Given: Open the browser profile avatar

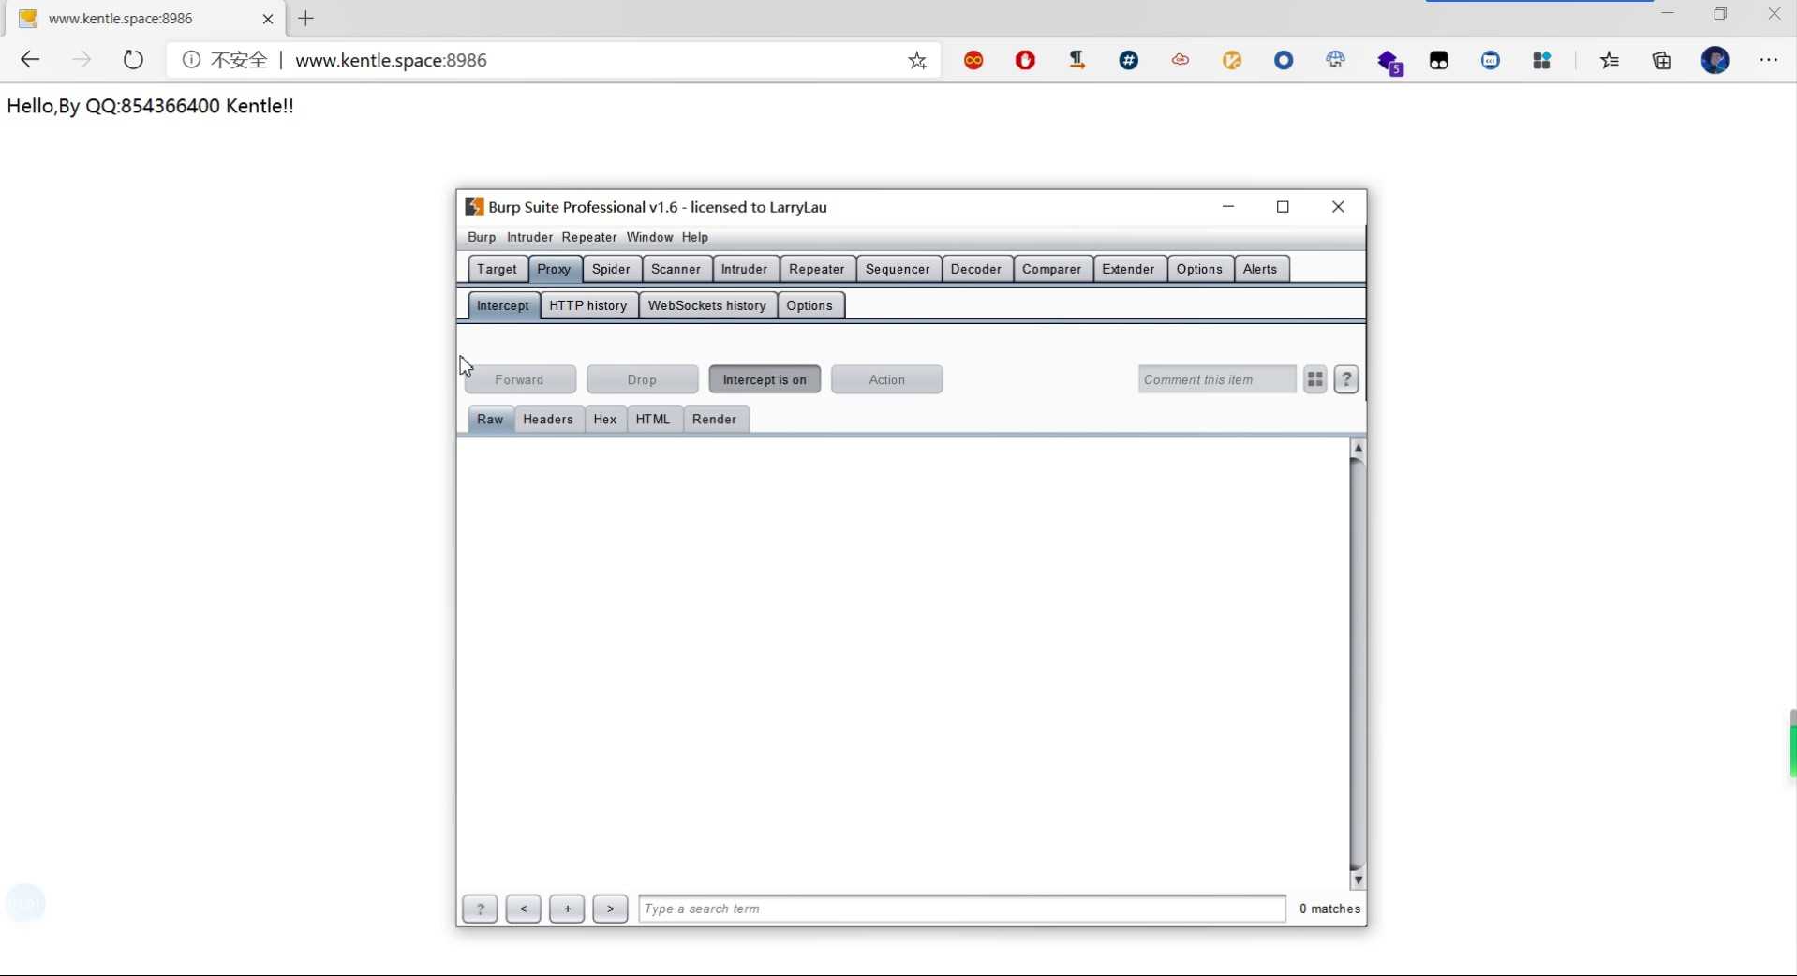Looking at the screenshot, I should [1715, 60].
